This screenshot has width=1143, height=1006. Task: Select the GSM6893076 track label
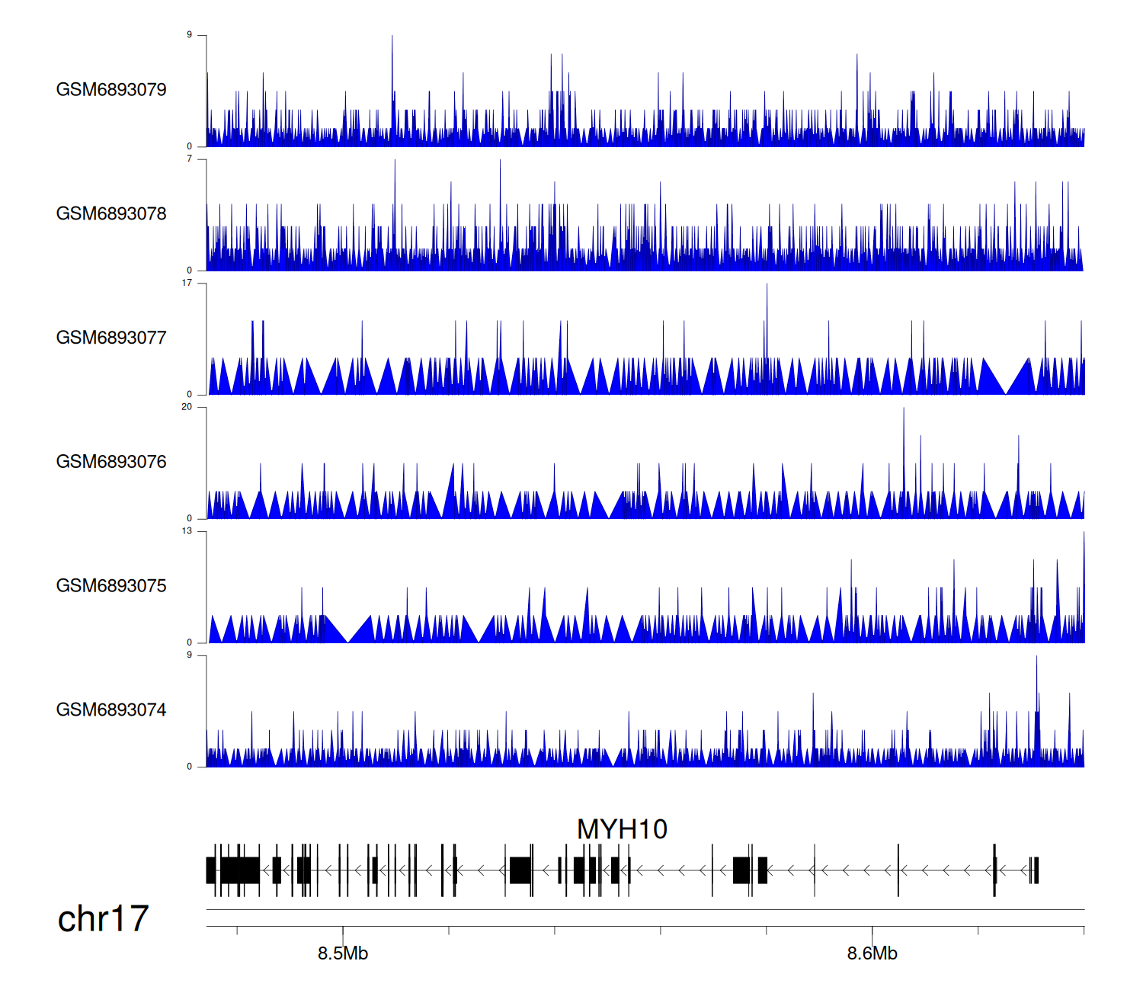pos(111,462)
